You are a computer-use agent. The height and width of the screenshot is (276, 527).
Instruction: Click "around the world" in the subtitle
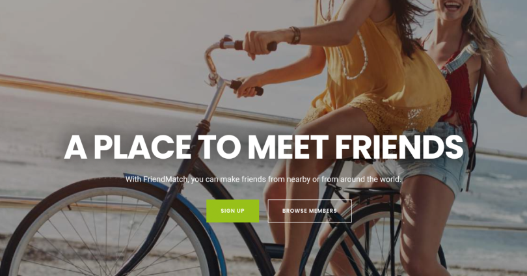370,179
